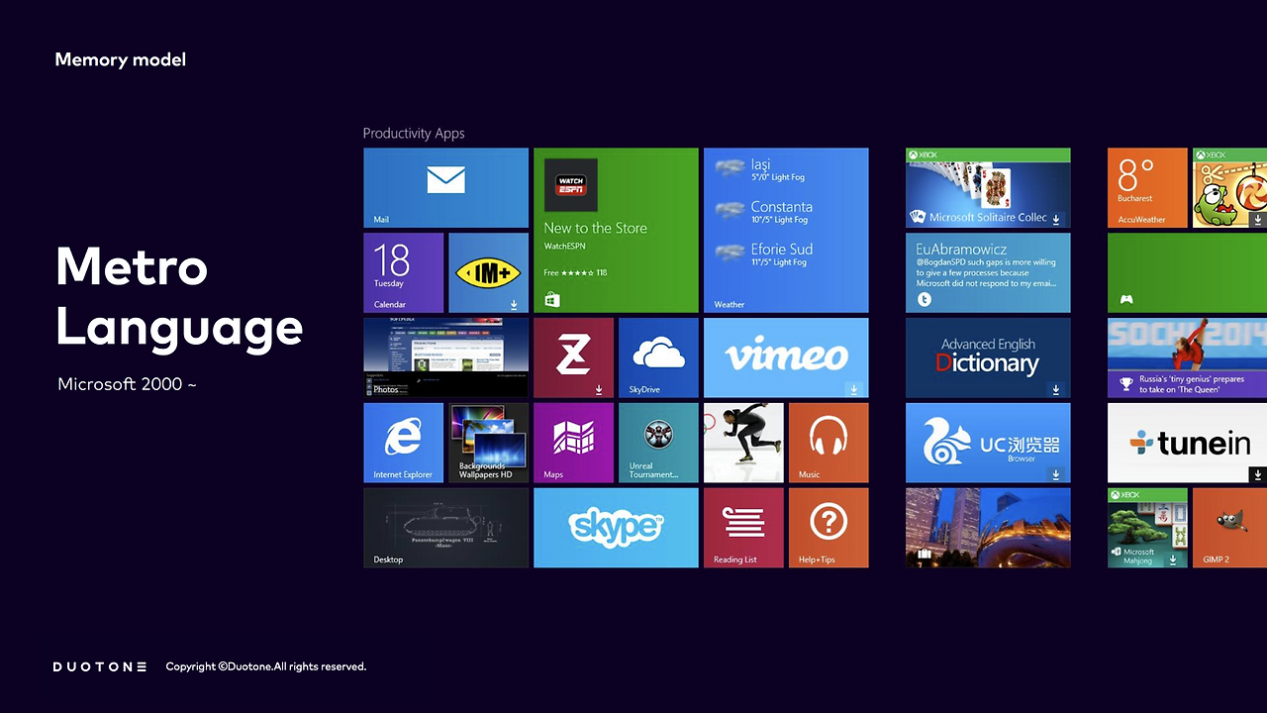The image size is (1267, 713).
Task: Launch the UC Browser tile
Action: (988, 443)
